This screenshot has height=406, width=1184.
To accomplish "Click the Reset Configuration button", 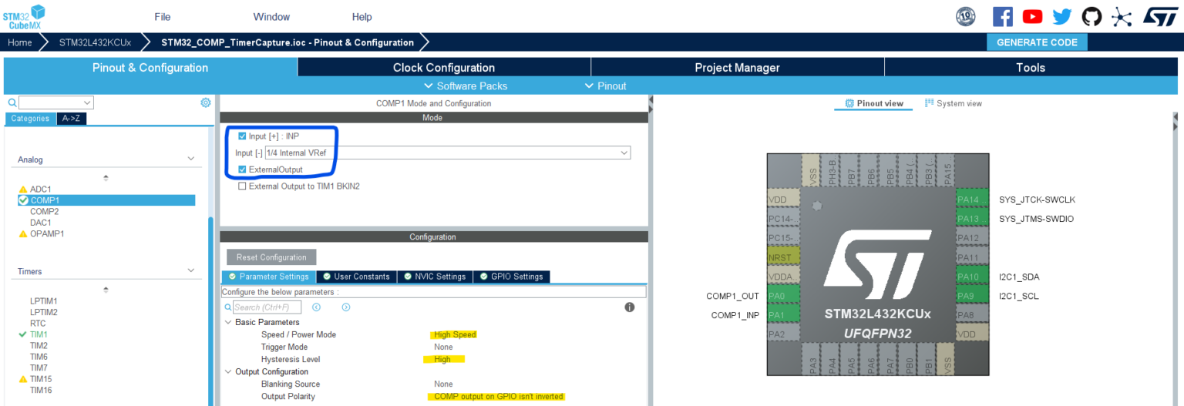I will [x=271, y=257].
